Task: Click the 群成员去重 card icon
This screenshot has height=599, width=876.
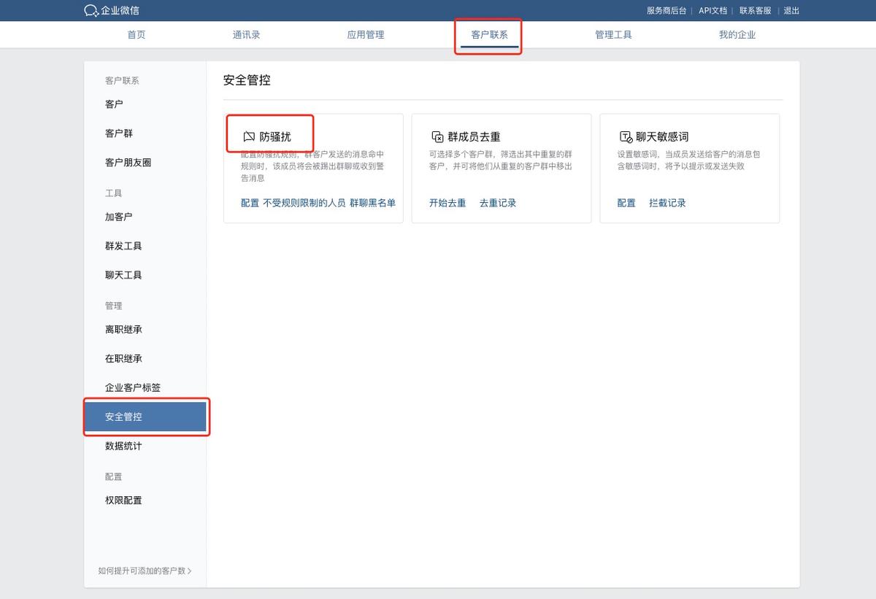Action: pos(436,136)
